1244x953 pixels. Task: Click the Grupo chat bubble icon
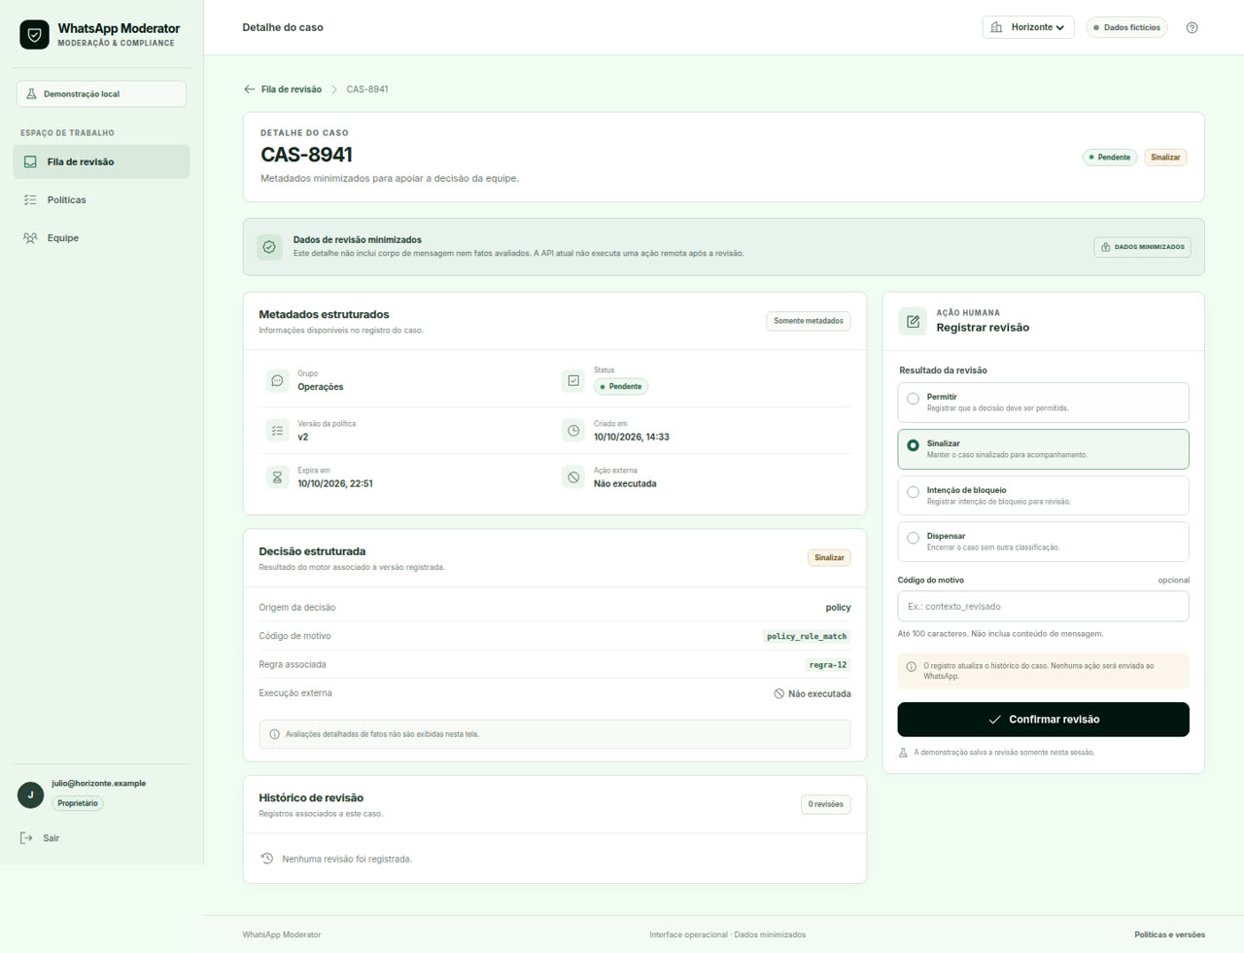click(277, 381)
